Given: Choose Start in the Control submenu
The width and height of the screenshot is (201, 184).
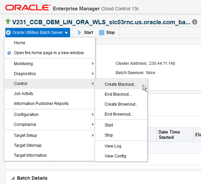Looking at the screenshot, I should tap(121, 125).
